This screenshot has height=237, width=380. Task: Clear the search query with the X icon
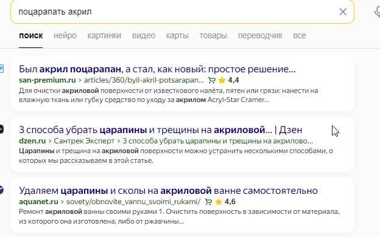tap(343, 12)
